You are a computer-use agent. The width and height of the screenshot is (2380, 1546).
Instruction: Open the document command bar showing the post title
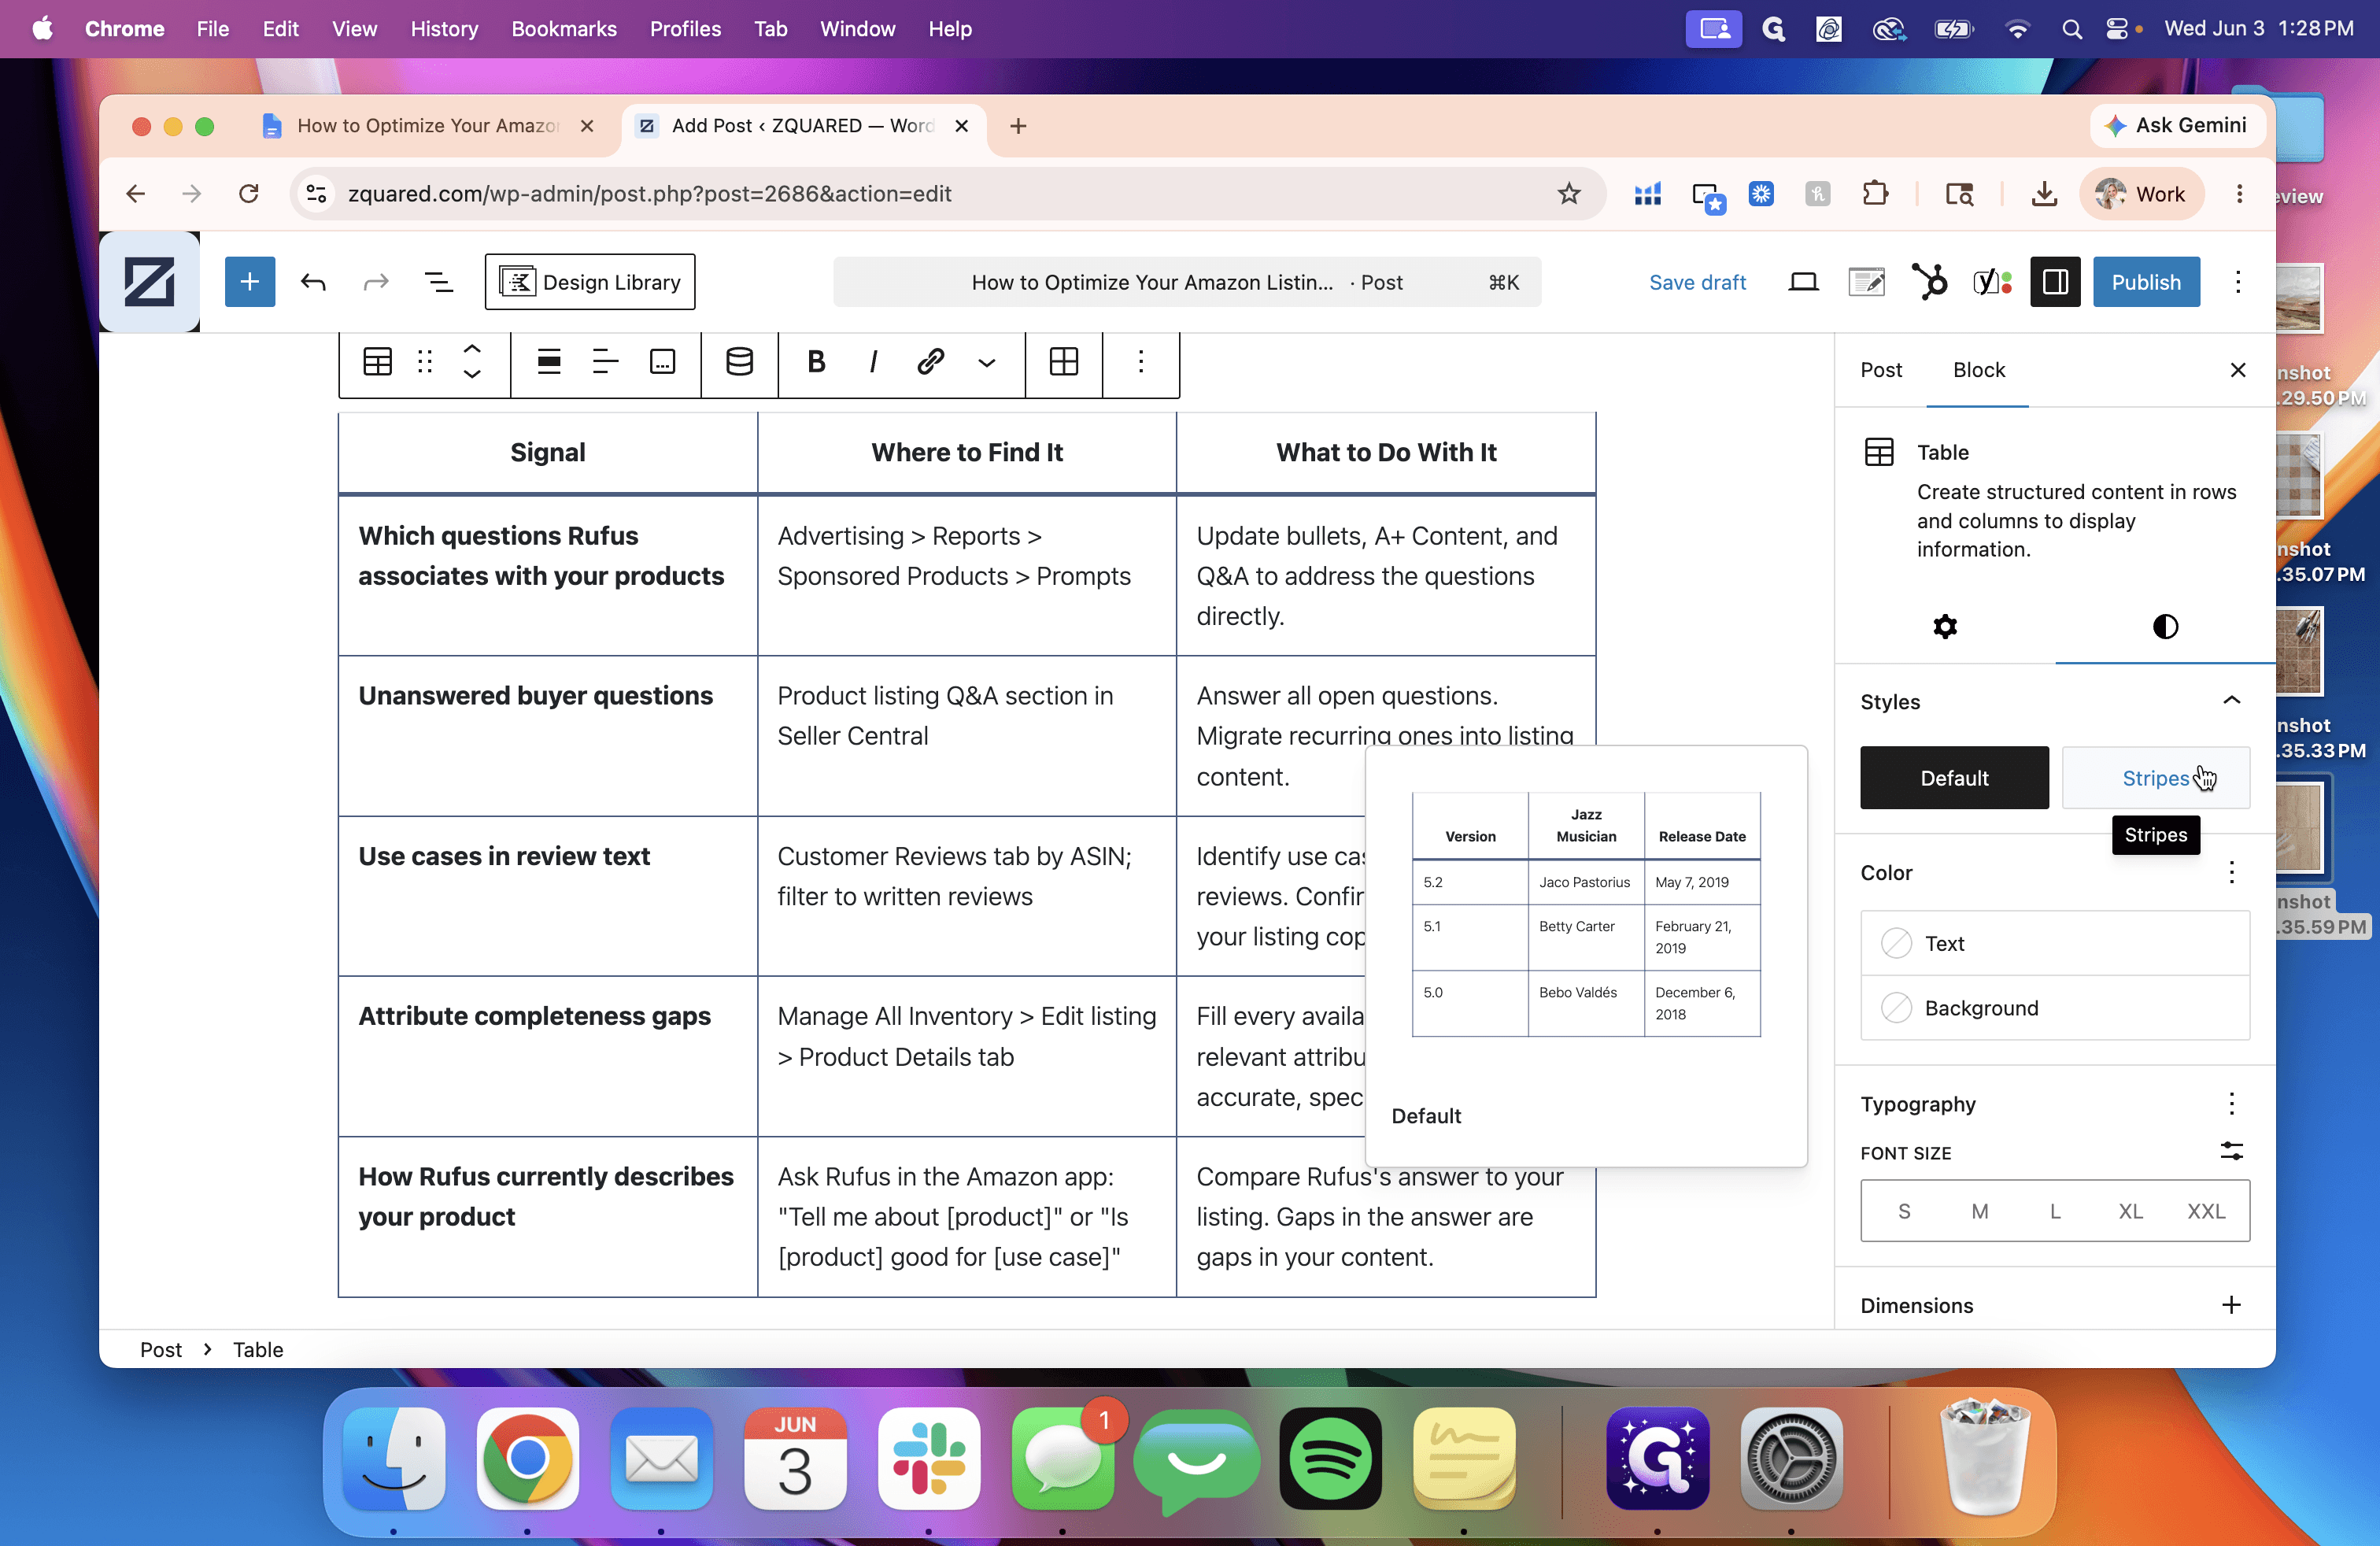pyautogui.click(x=1187, y=282)
